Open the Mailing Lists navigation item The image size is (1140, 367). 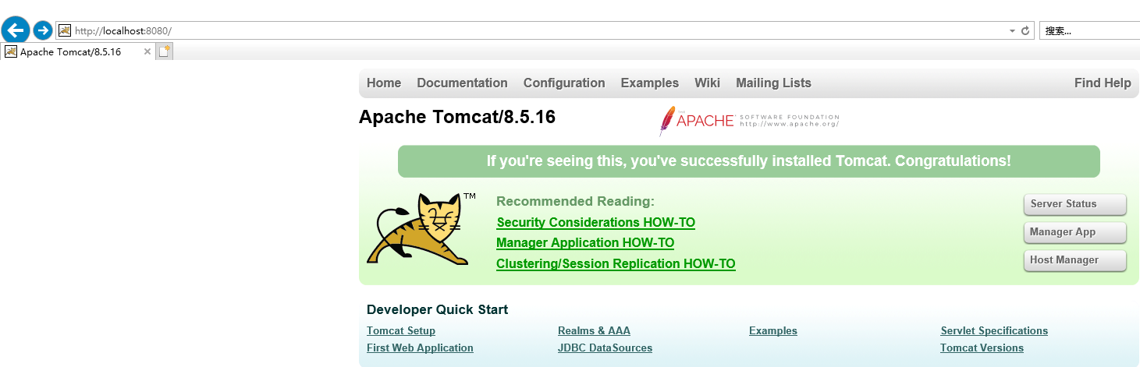pyautogui.click(x=773, y=83)
